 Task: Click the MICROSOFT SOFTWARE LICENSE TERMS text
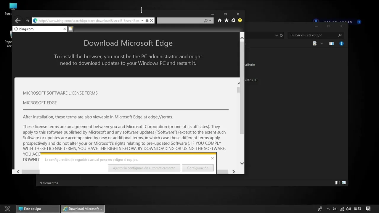[x=60, y=93]
